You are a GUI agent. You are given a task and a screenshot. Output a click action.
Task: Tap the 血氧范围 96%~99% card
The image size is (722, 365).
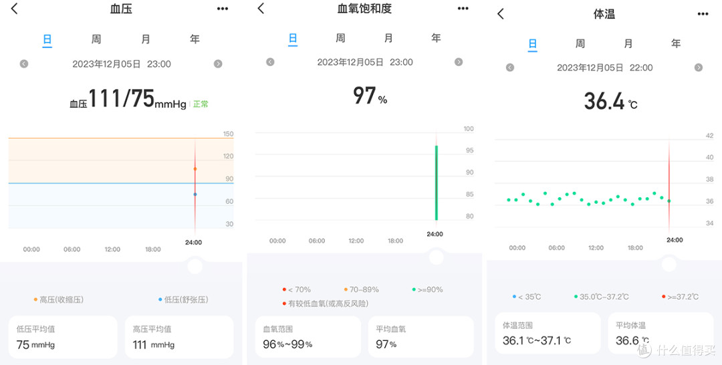(x=308, y=337)
